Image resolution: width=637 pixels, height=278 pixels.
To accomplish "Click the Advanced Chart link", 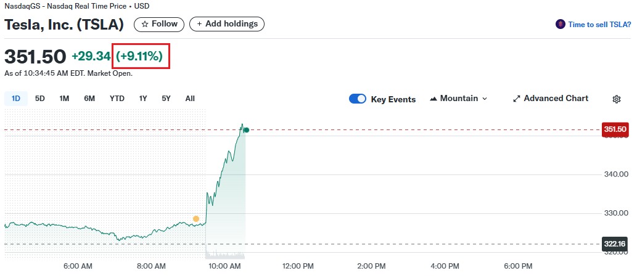I will tap(556, 99).
